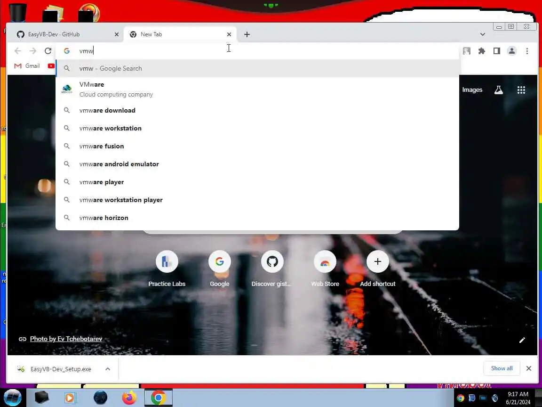Click the Chrome icon in system tray
The image size is (542, 407).
click(461, 398)
